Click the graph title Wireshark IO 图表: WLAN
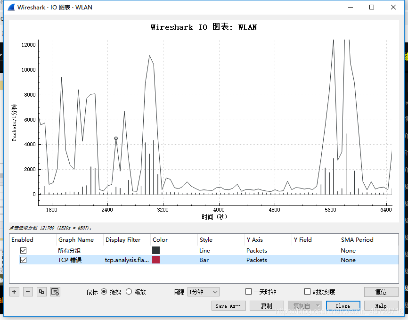Screen dimensions: 408x320 coord(204,27)
